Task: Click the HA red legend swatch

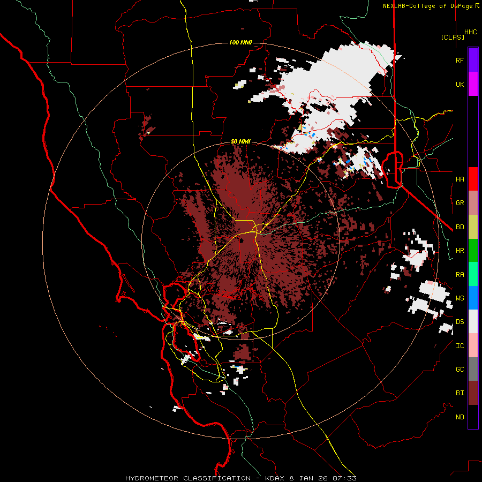Action: click(473, 179)
